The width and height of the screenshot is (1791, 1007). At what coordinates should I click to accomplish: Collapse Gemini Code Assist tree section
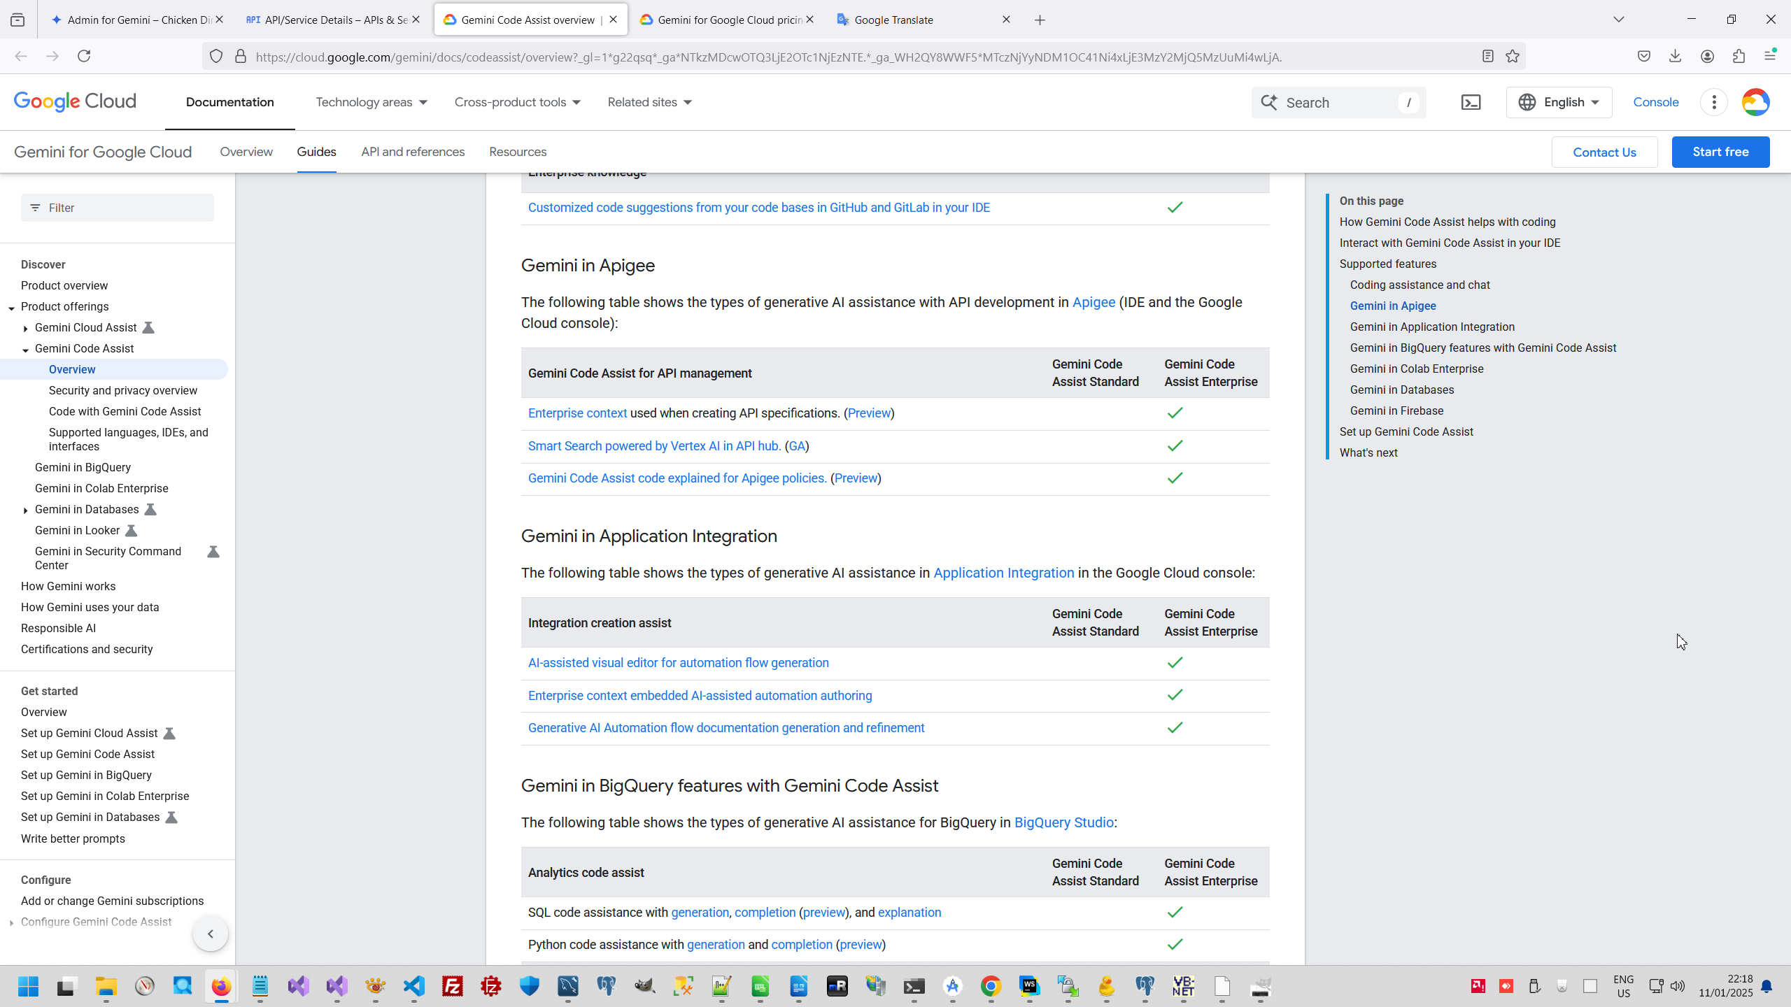point(26,349)
